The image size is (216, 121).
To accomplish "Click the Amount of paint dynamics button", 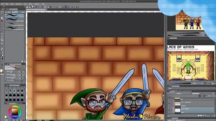I will [x=23, y=75].
